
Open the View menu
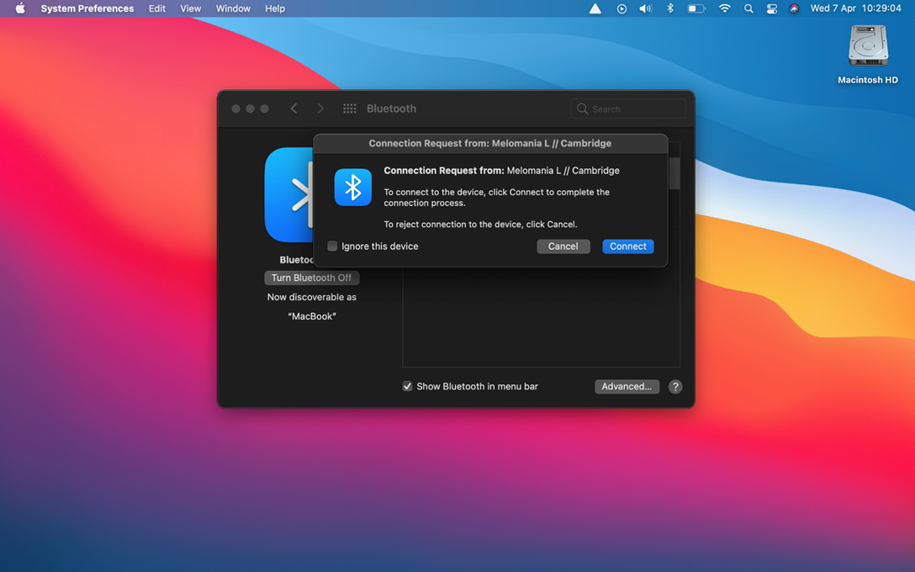[x=191, y=8]
